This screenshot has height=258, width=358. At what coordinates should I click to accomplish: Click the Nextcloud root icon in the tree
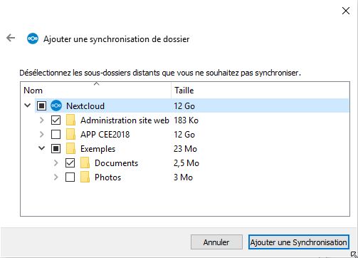pyautogui.click(x=56, y=105)
